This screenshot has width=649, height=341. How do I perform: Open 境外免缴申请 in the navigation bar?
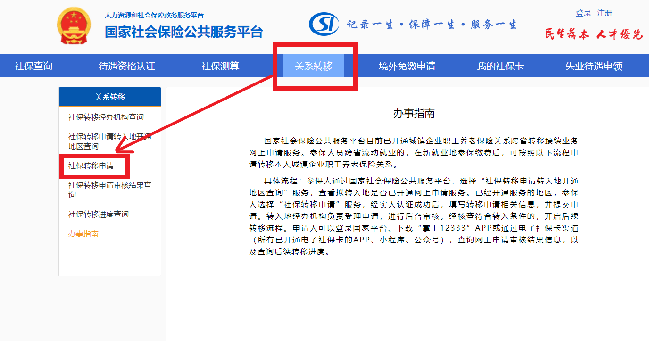click(407, 66)
